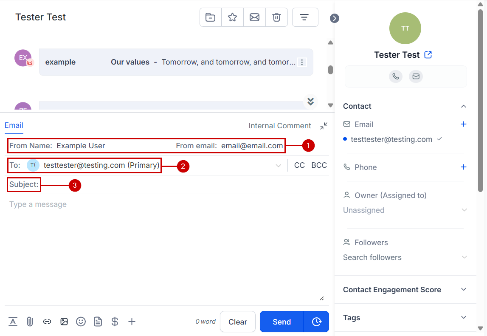487x336 pixels.
Task: Insert a link with chain icon
Action: coord(47,322)
